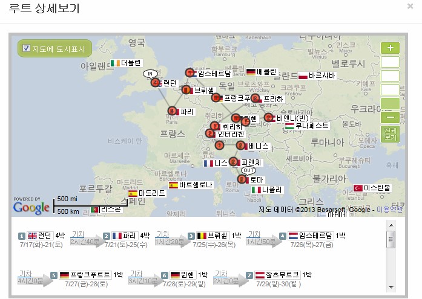Click the 바르셀로나 city label
The height and width of the screenshot is (299, 422).
[191, 185]
